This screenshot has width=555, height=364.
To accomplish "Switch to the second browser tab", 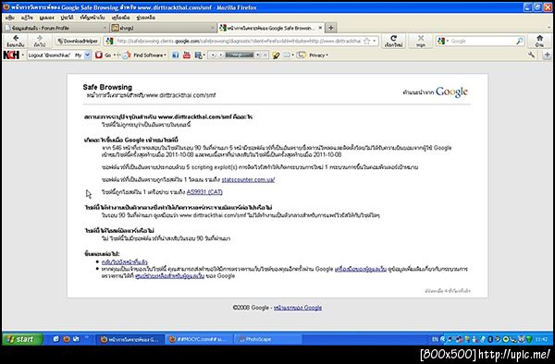I will click(163, 28).
